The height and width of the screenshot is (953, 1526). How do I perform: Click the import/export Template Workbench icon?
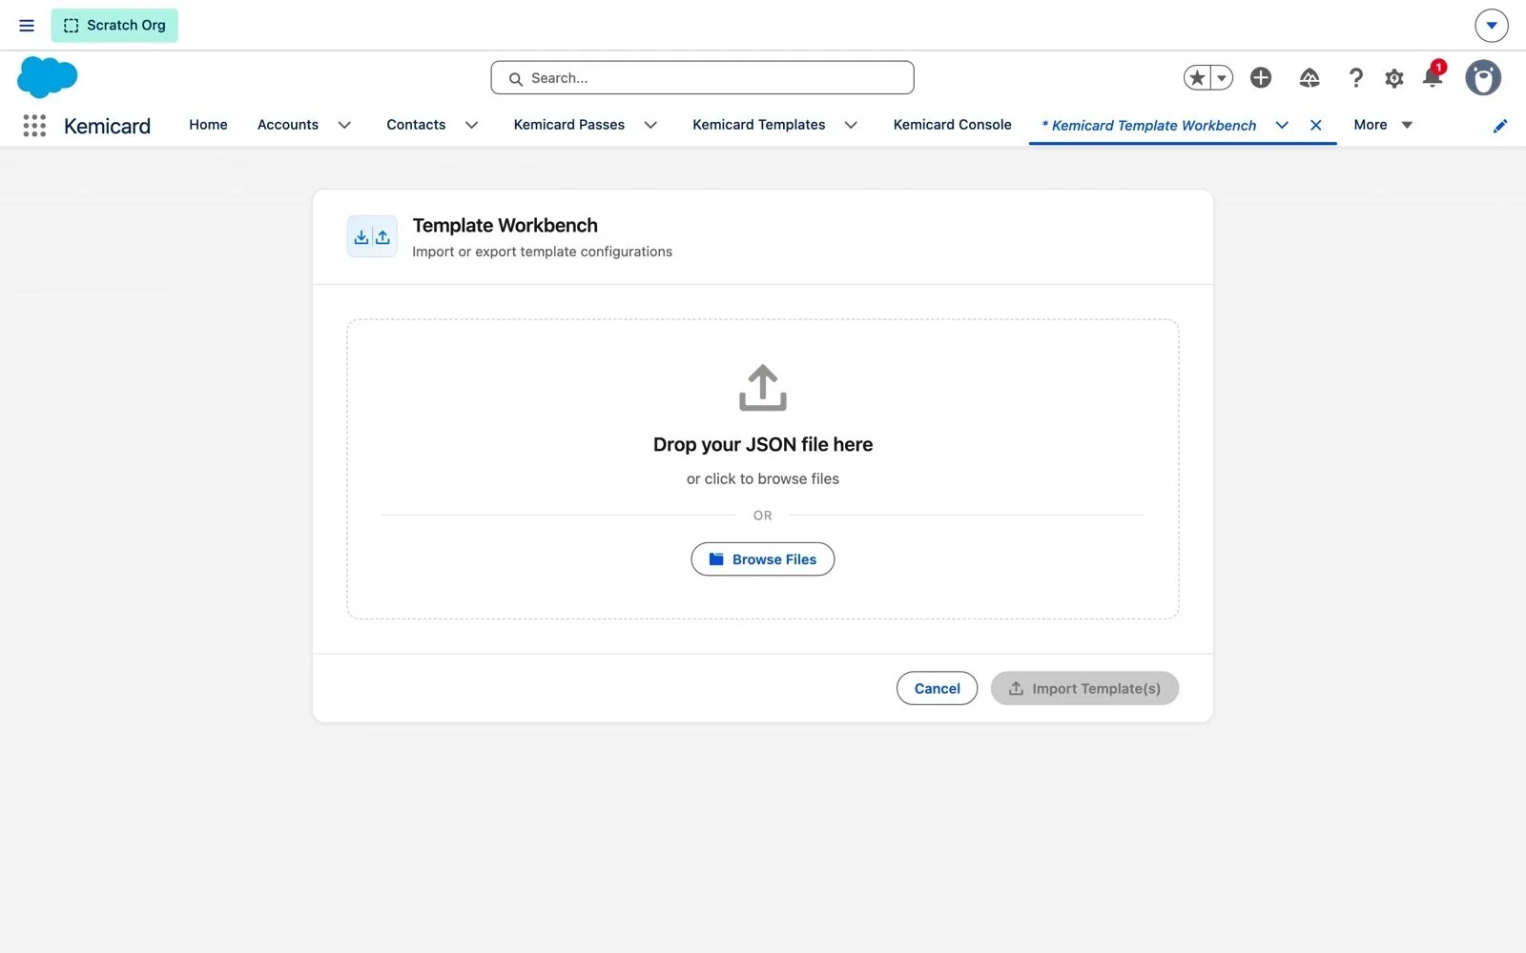372,236
